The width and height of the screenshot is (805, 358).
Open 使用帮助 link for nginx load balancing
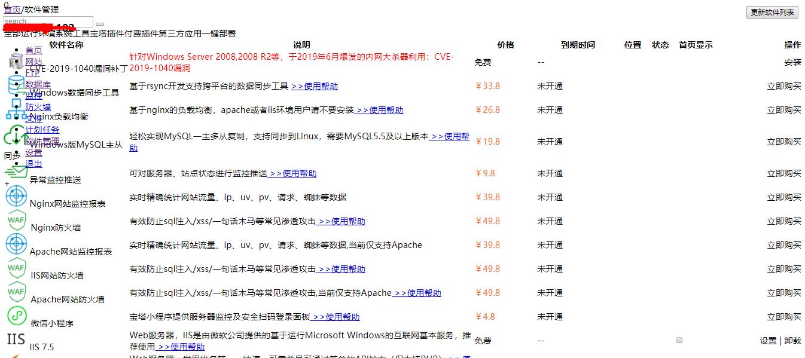click(380, 110)
